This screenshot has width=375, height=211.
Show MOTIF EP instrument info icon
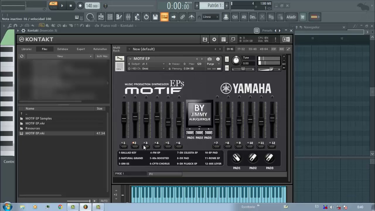(x=218, y=59)
